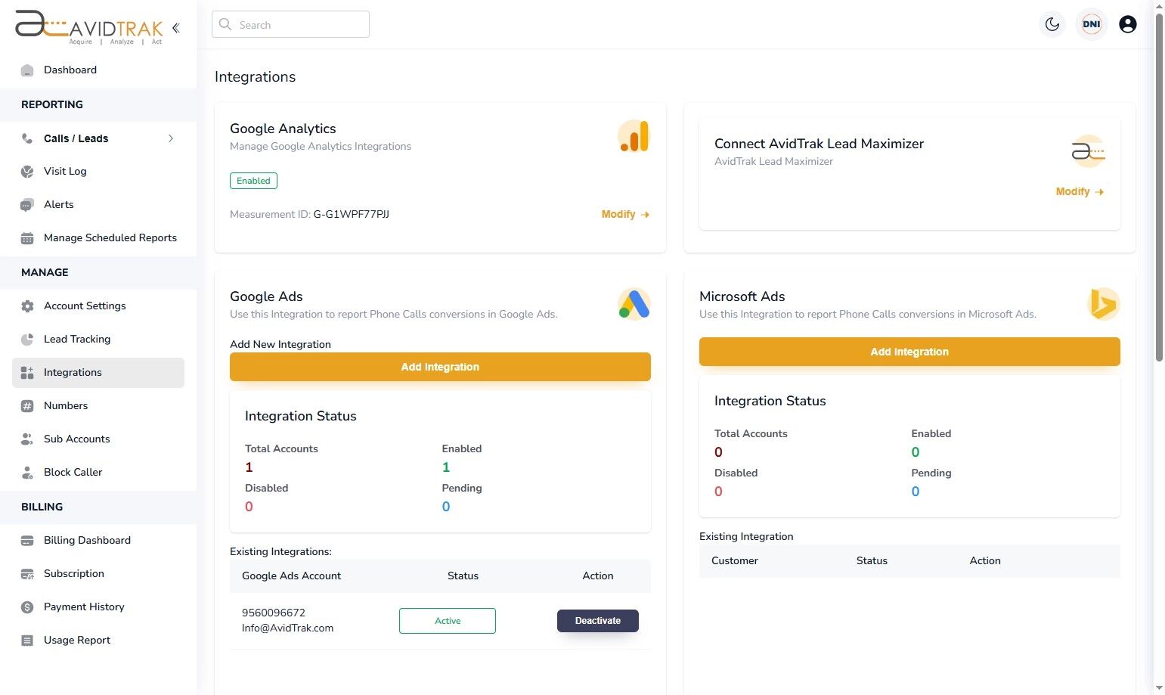1165x695 pixels.
Task: Select the Dashboard icon in the sidebar
Action: pyautogui.click(x=28, y=70)
